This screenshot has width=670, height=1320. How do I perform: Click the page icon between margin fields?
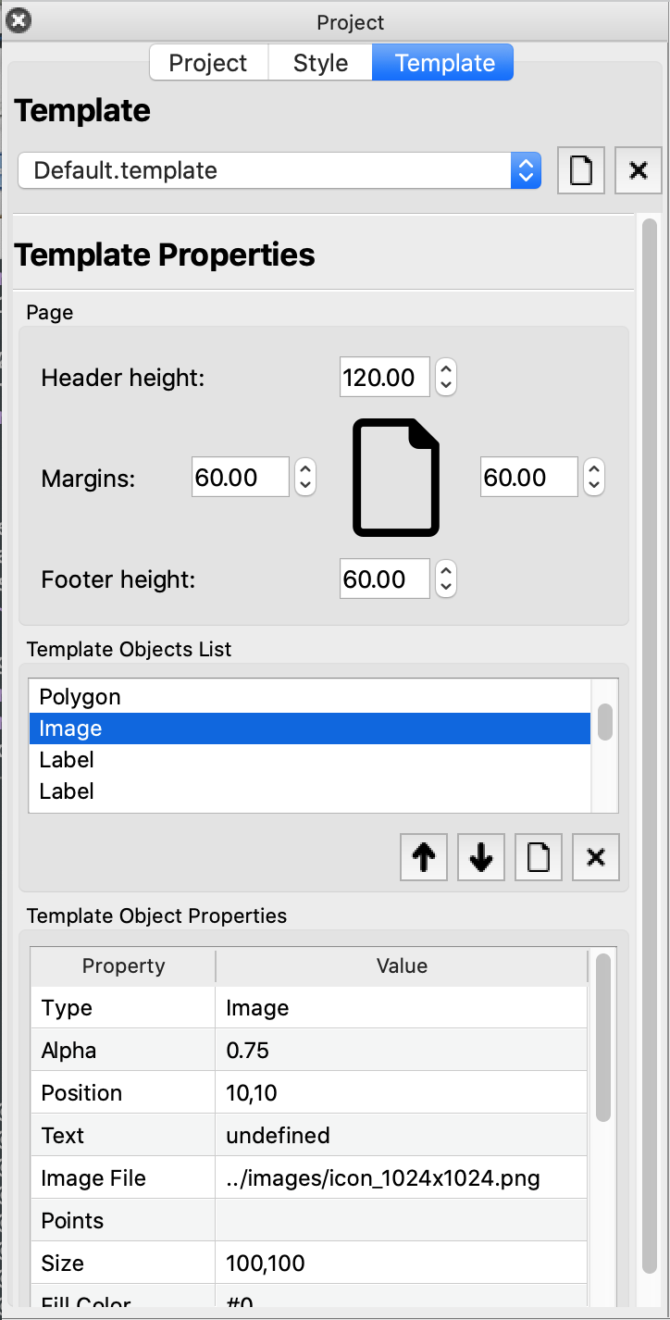coord(396,478)
